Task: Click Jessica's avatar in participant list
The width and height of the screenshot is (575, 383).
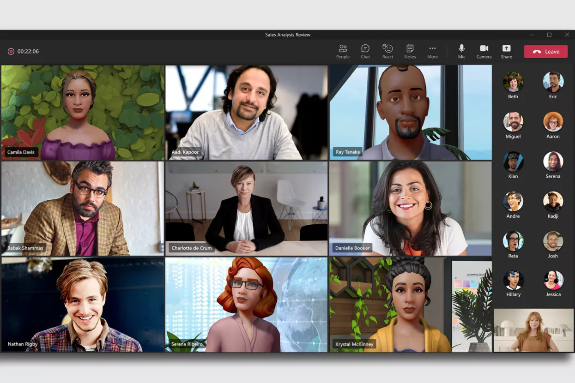Action: point(553,280)
